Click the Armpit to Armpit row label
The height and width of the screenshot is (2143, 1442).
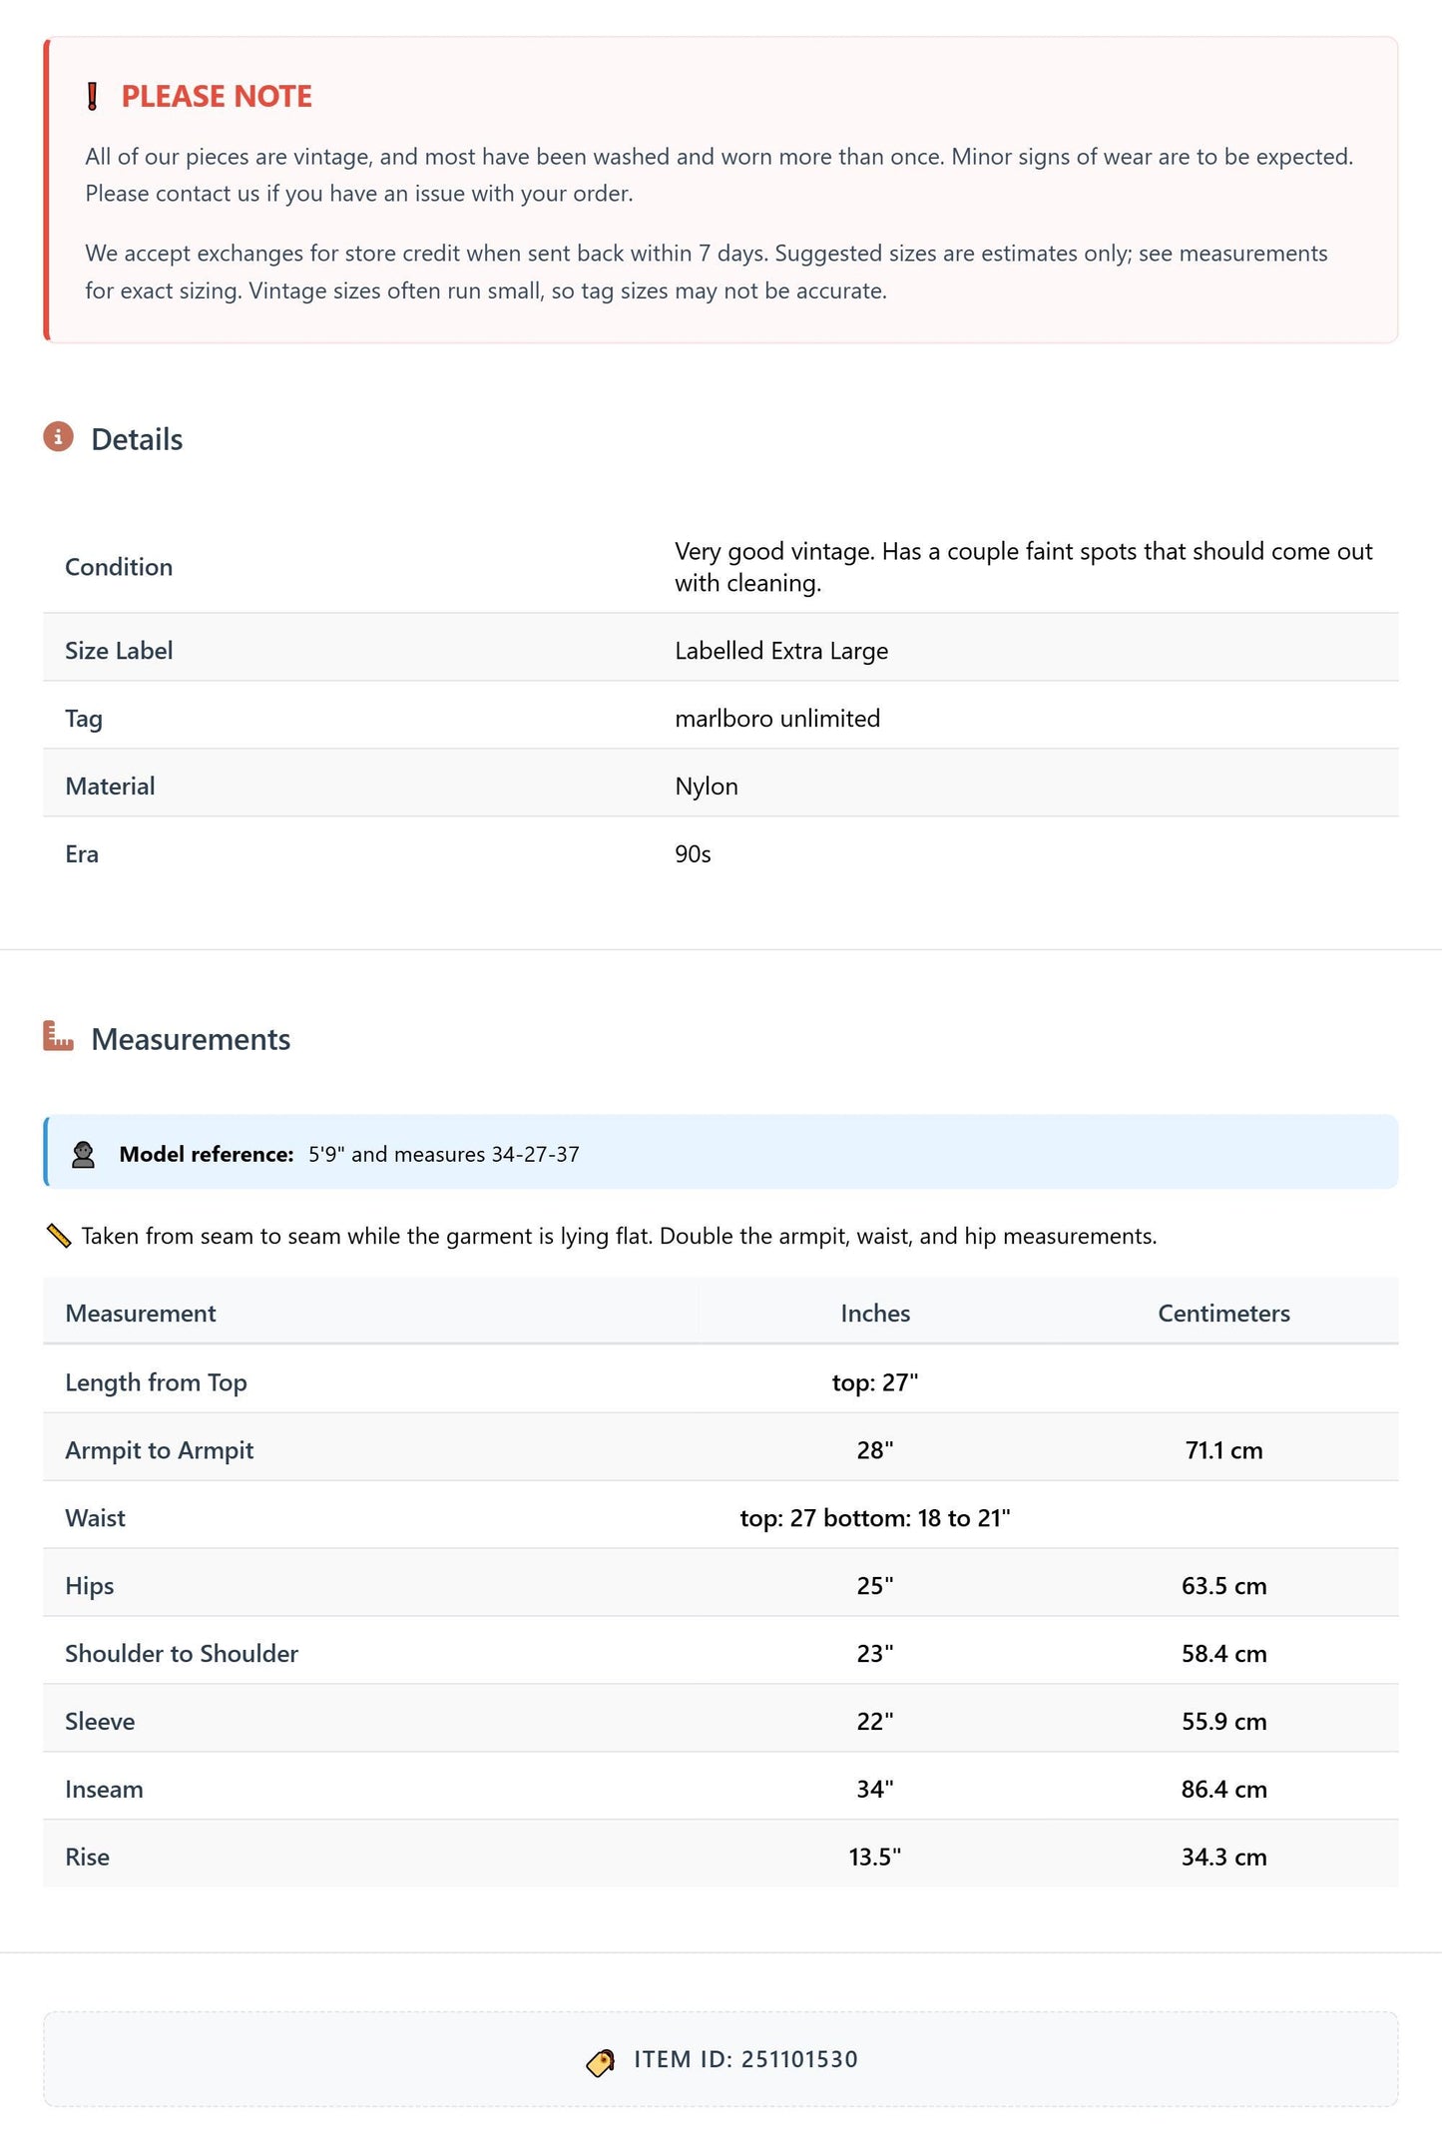point(160,1450)
